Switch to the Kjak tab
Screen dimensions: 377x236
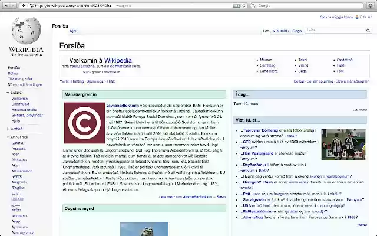tap(74, 31)
